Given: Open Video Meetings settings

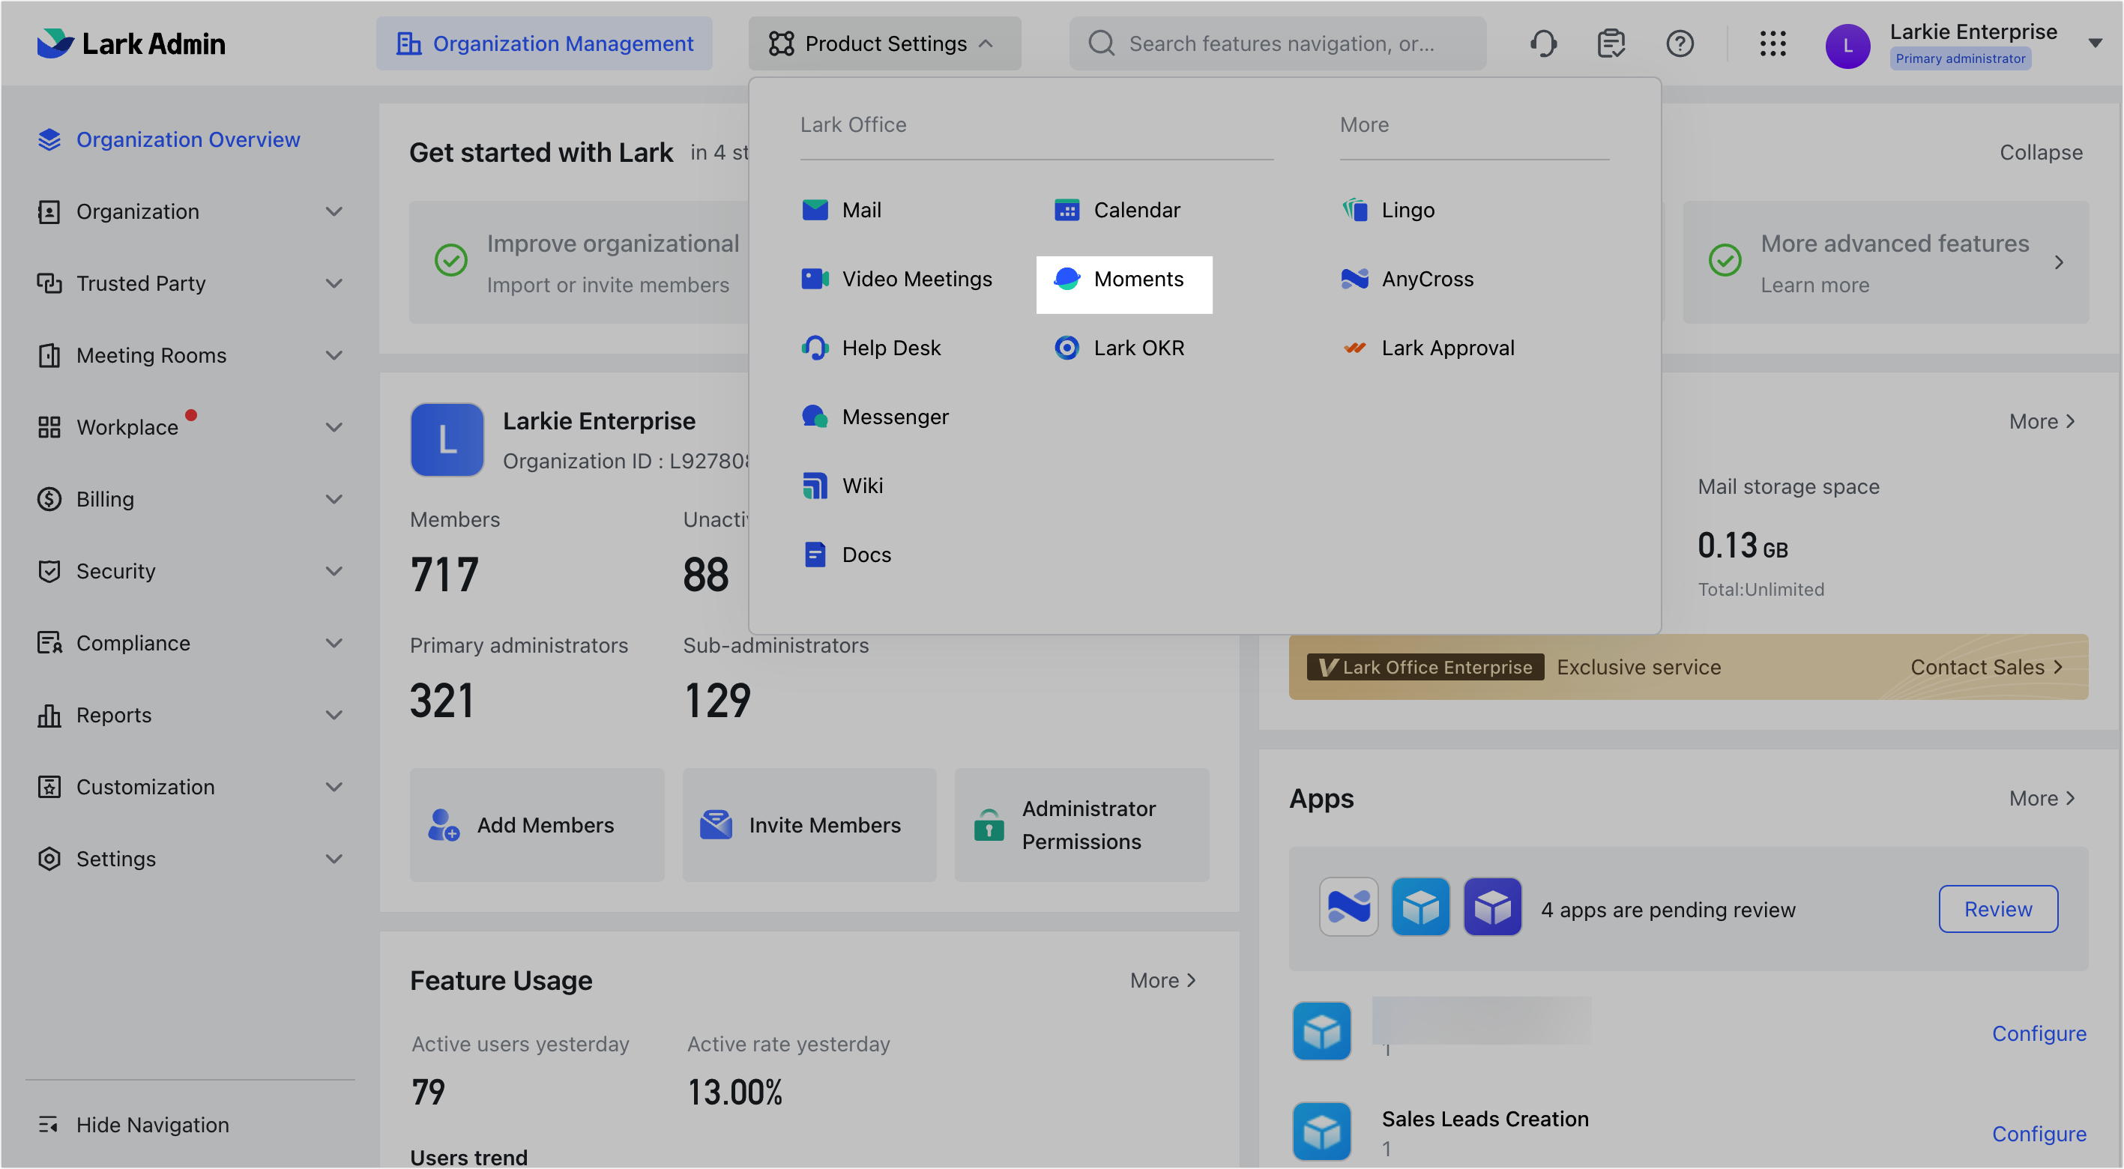Looking at the screenshot, I should (896, 280).
